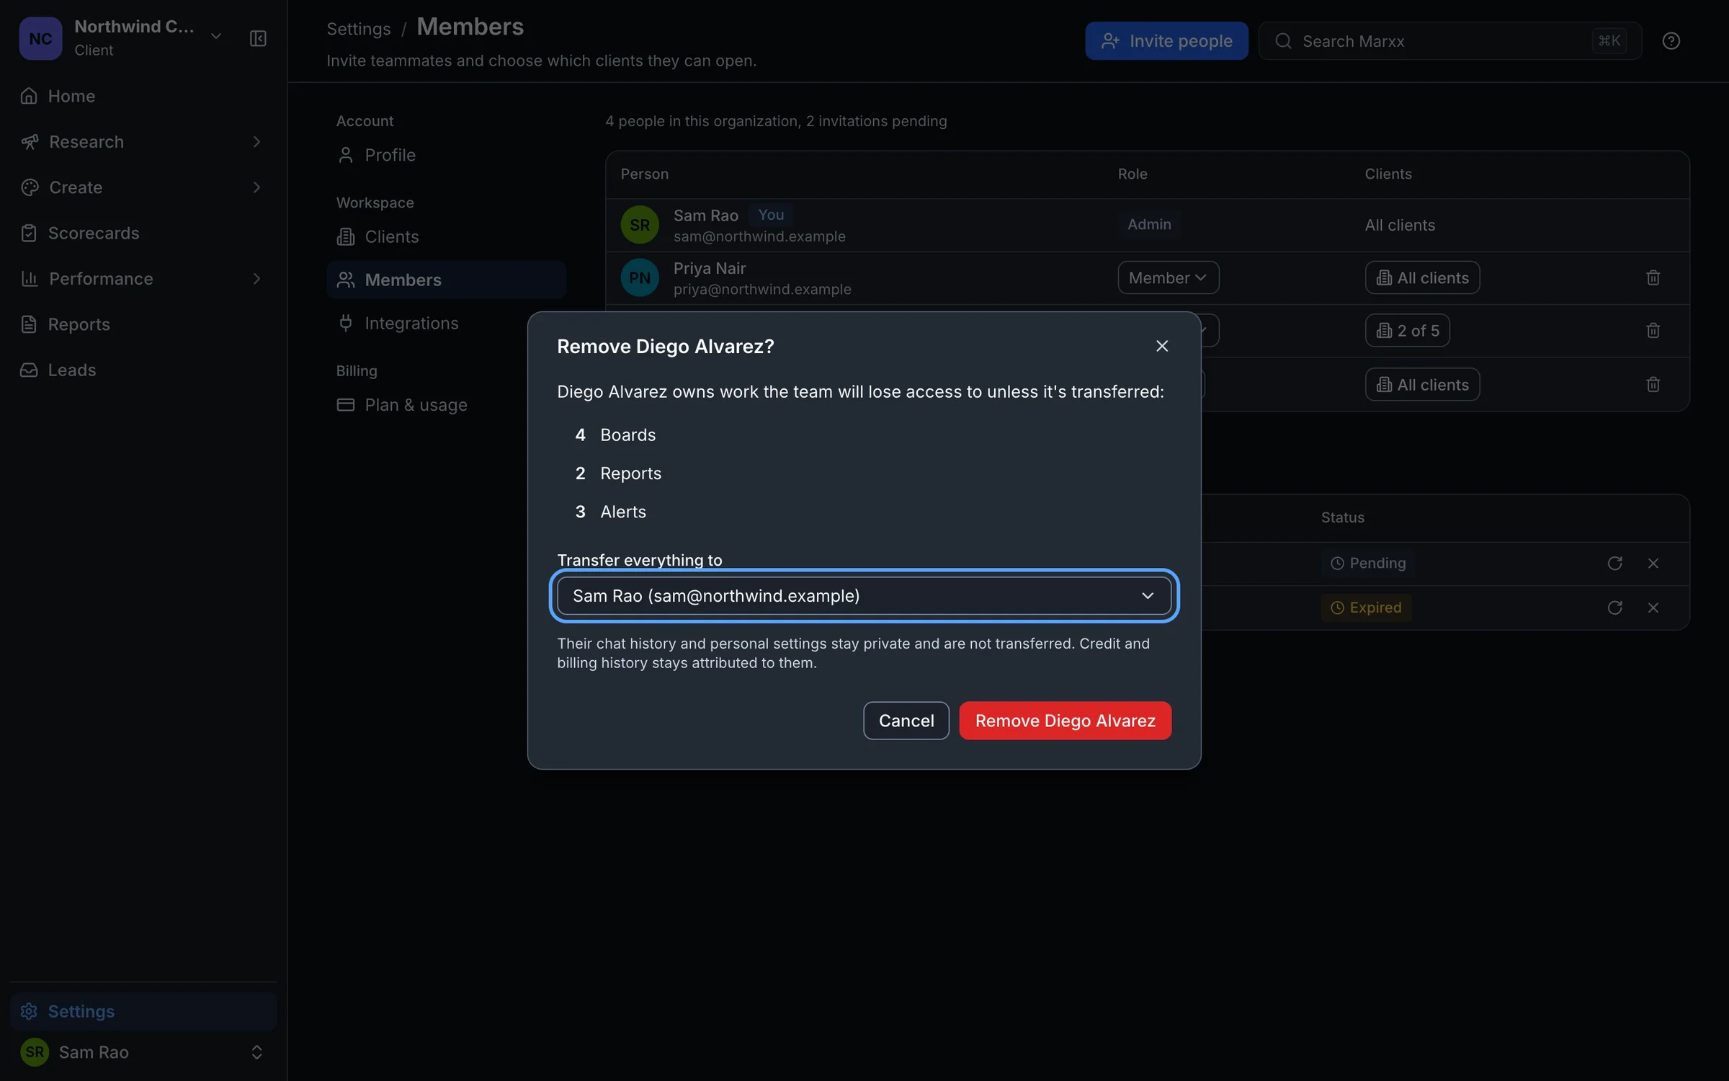Revoke the Expired invitation
The height and width of the screenshot is (1081, 1729).
[1653, 608]
